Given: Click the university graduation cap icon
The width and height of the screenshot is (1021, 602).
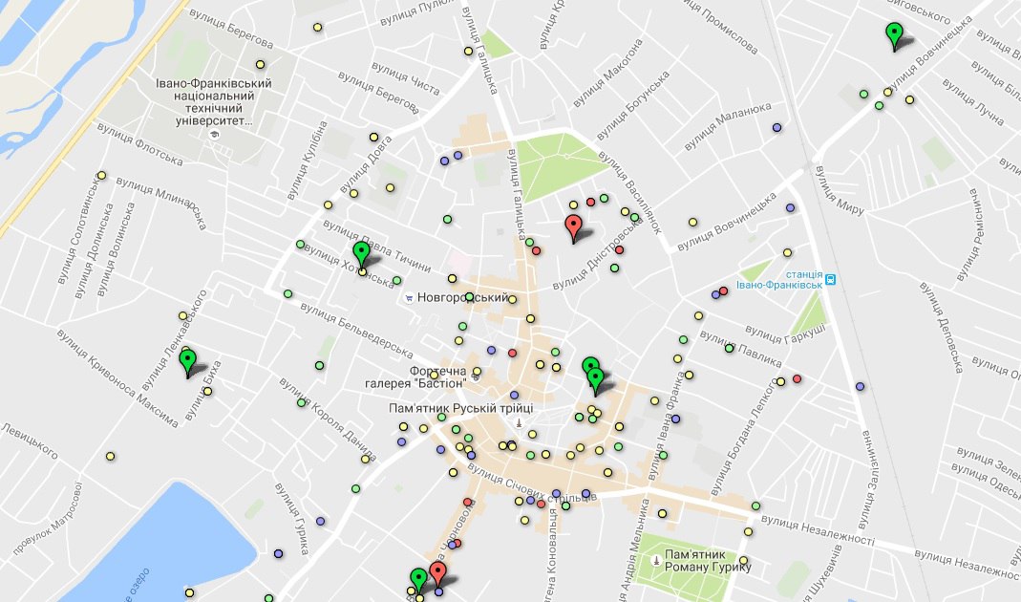Looking at the screenshot, I should 214,135.
